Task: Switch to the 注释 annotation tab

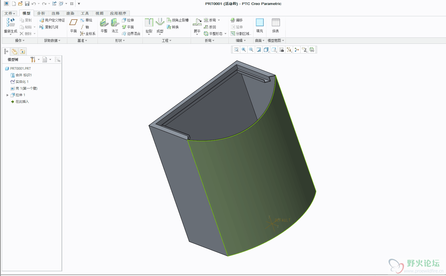Action: pos(56,13)
